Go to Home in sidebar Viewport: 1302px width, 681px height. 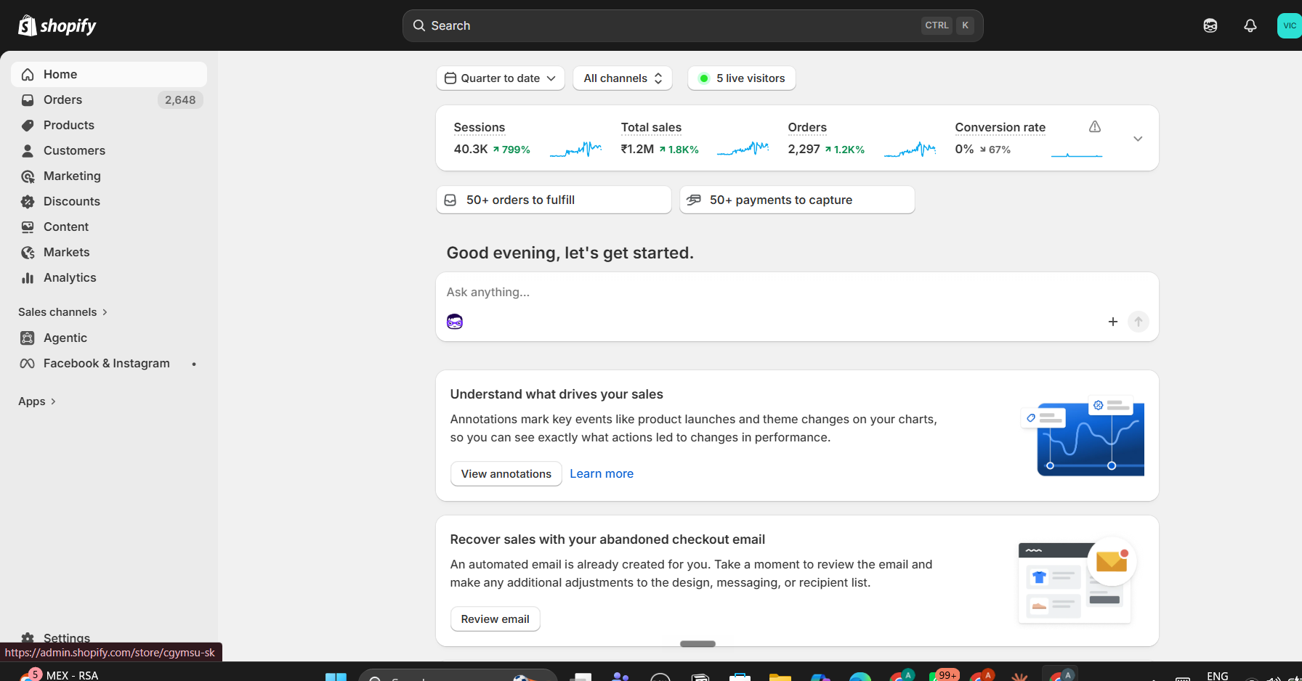tap(109, 74)
